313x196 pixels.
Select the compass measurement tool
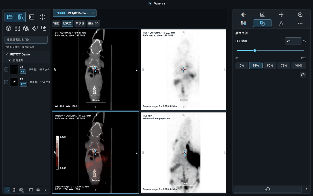pyautogui.click(x=281, y=23)
